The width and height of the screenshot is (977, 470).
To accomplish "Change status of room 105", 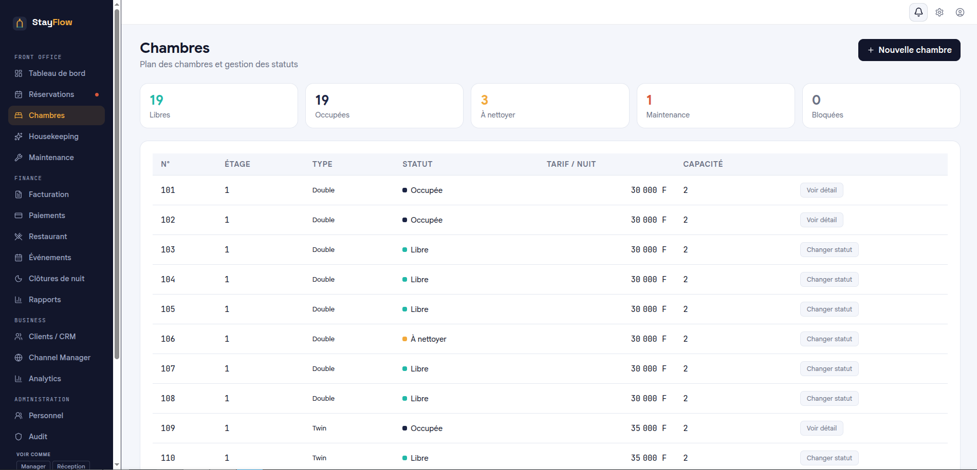I will [829, 309].
